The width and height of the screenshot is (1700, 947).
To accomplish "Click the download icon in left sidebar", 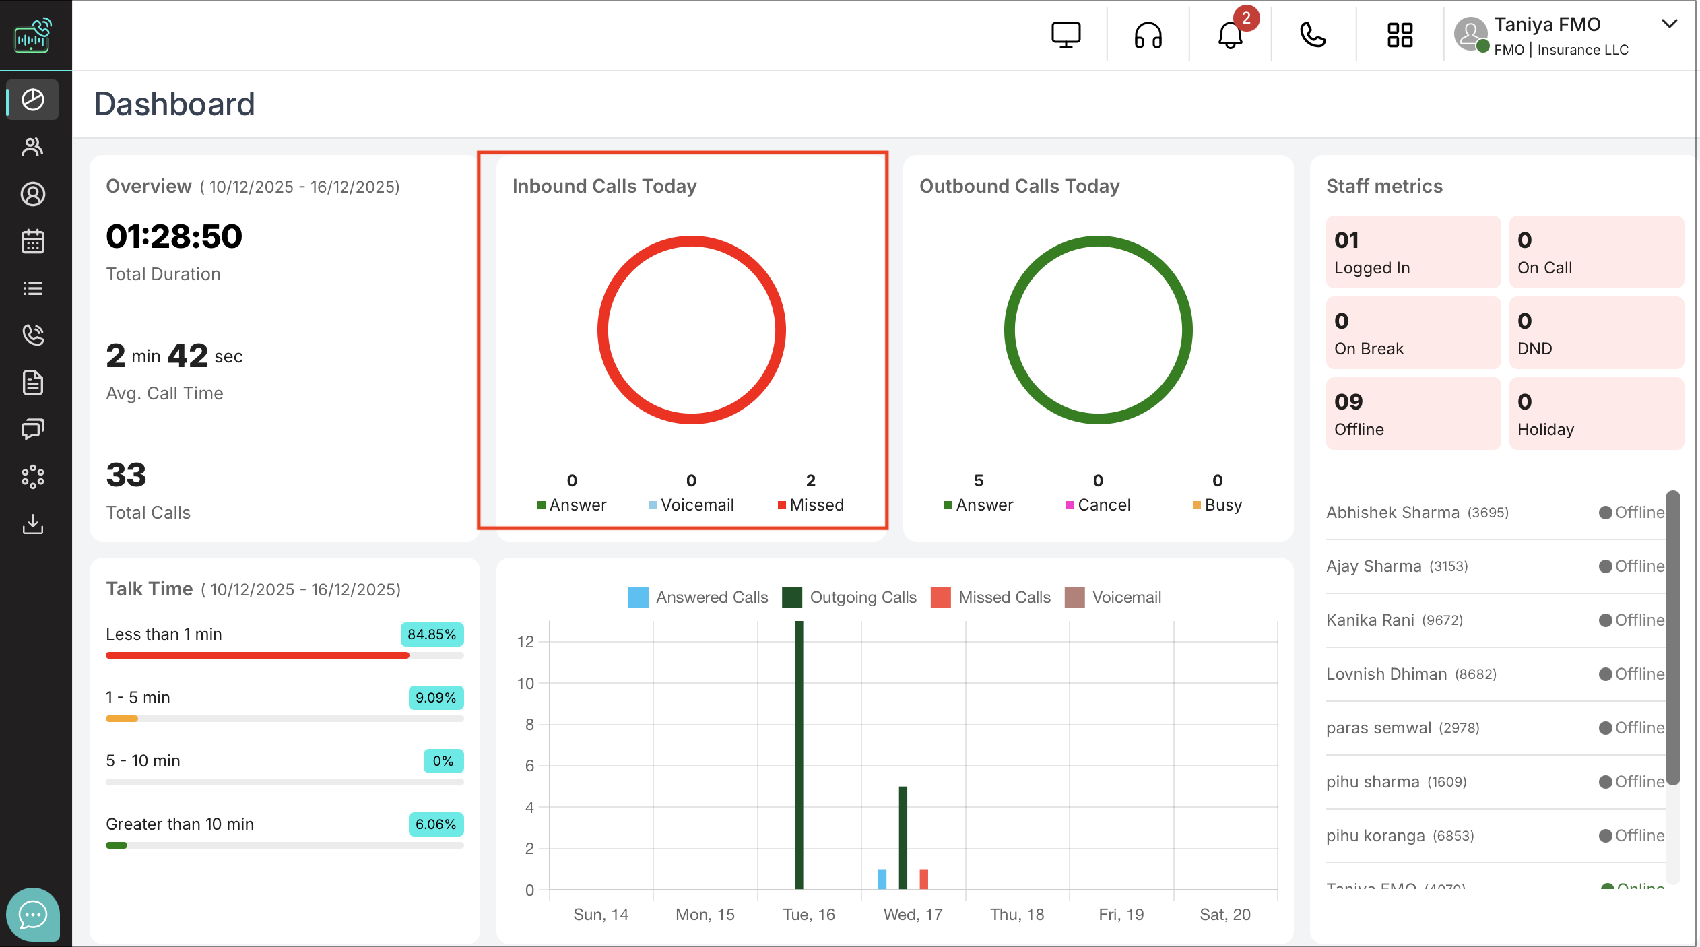I will [x=32, y=524].
